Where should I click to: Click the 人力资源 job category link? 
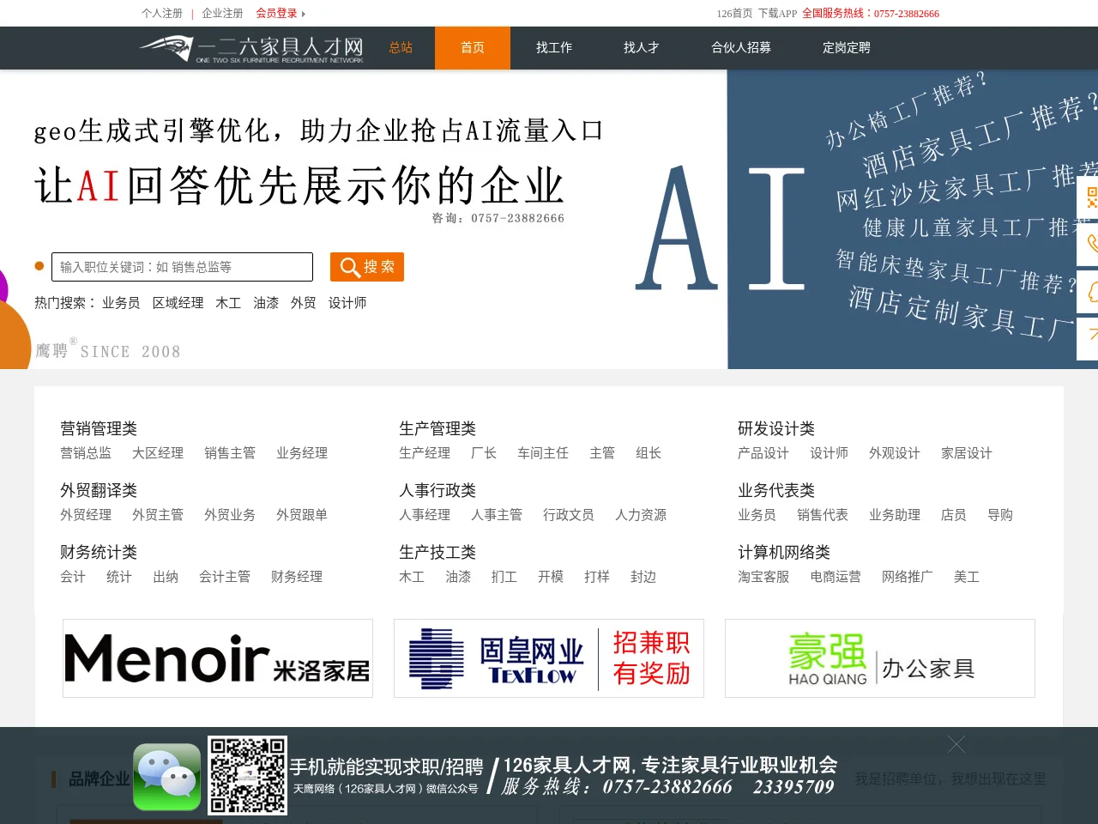(x=641, y=515)
